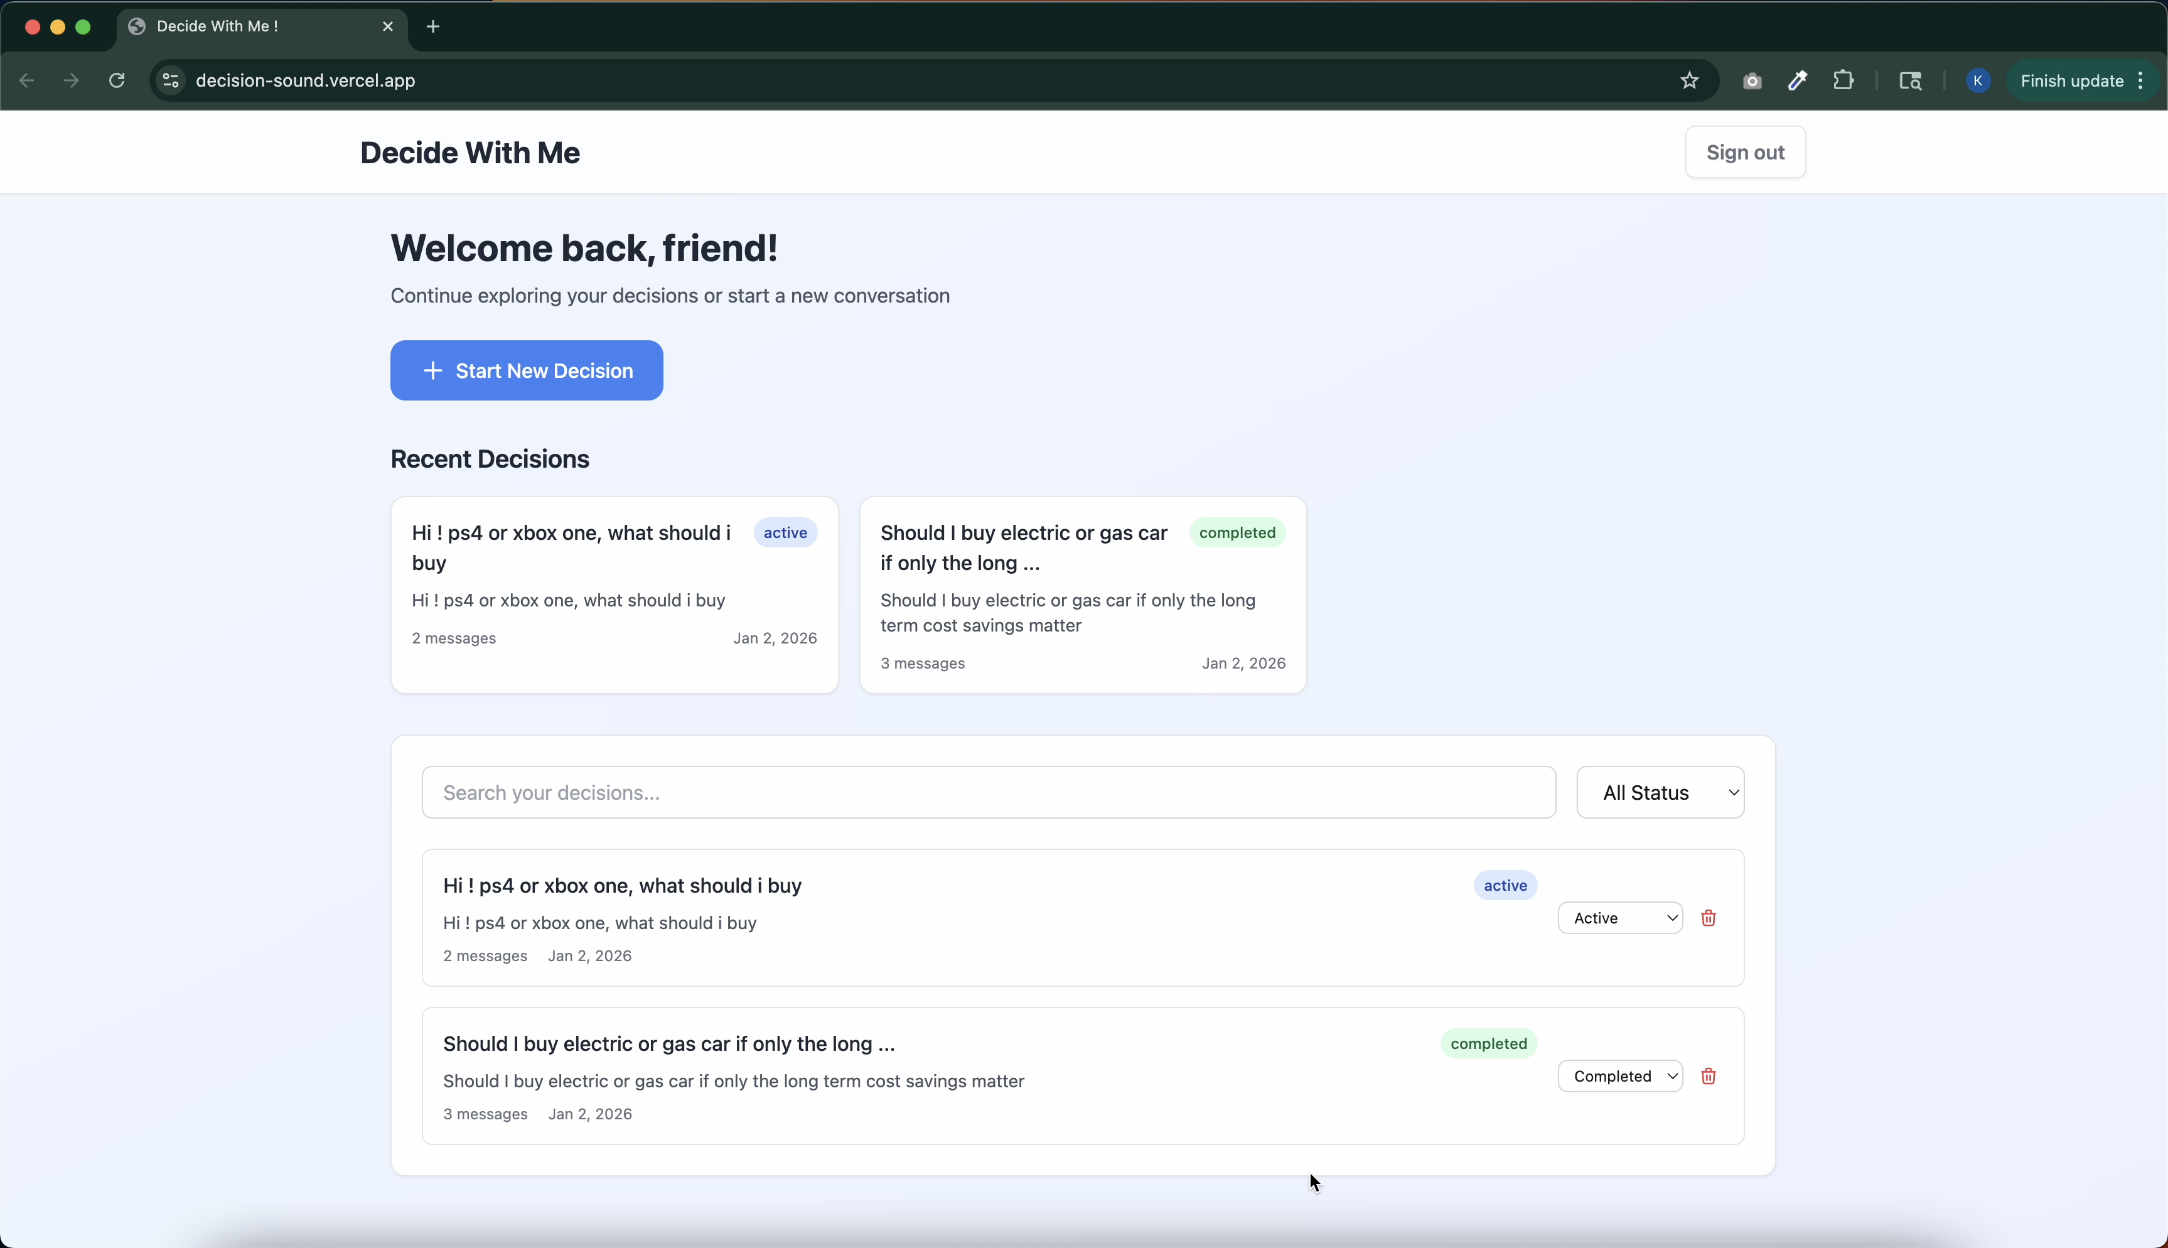Viewport: 2168px width, 1248px height.
Task: Open a new browser tab with the plus icon
Action: 434,26
